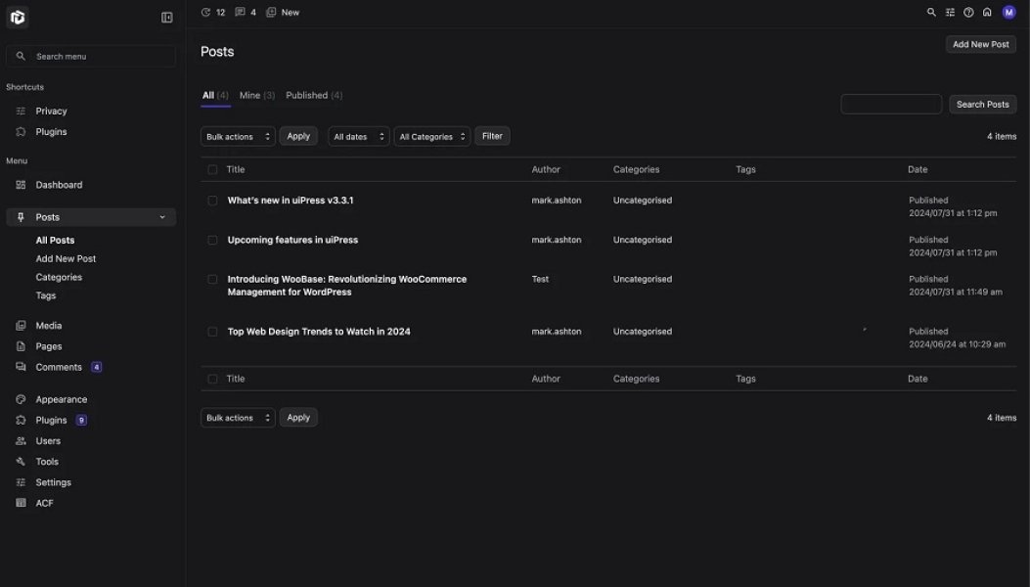Open the post titled What's new in uiPress v3.3.1
The image size is (1030, 587).
[x=290, y=200]
